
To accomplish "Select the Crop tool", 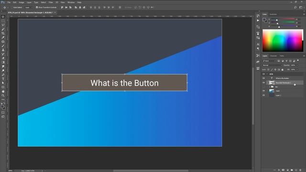I will 3,33.
